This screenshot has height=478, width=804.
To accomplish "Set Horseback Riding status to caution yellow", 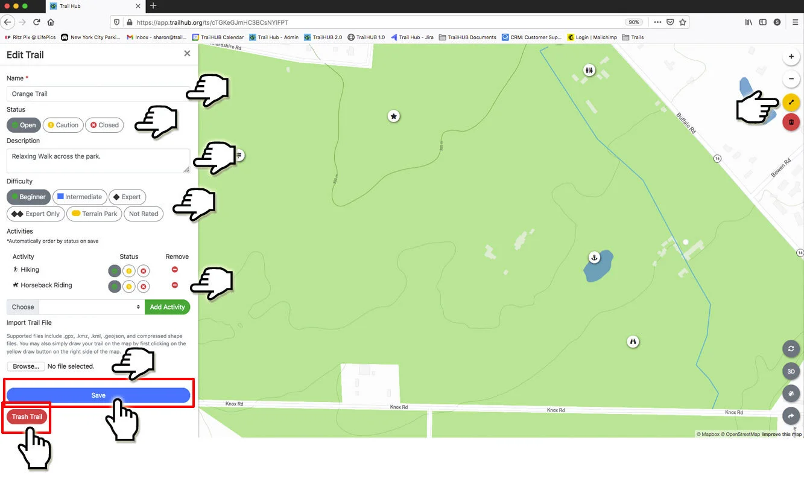I will tap(129, 287).
